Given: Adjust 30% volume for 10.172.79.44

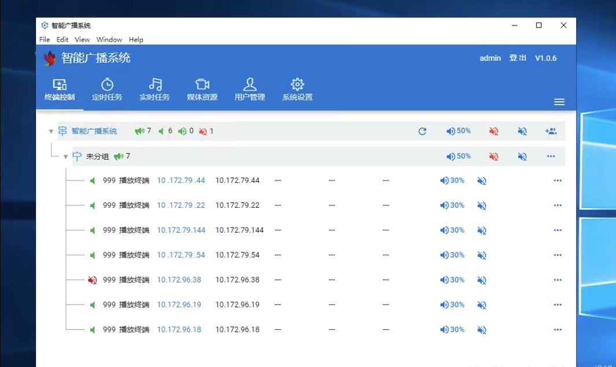Looking at the screenshot, I should 452,181.
